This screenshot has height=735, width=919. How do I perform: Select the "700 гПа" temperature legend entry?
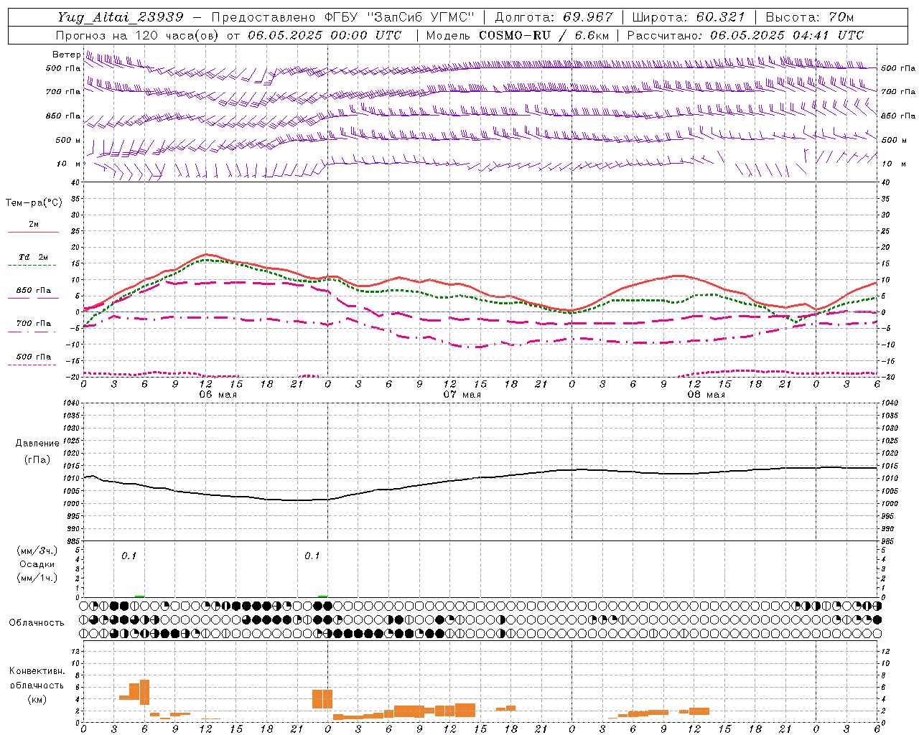tap(34, 324)
